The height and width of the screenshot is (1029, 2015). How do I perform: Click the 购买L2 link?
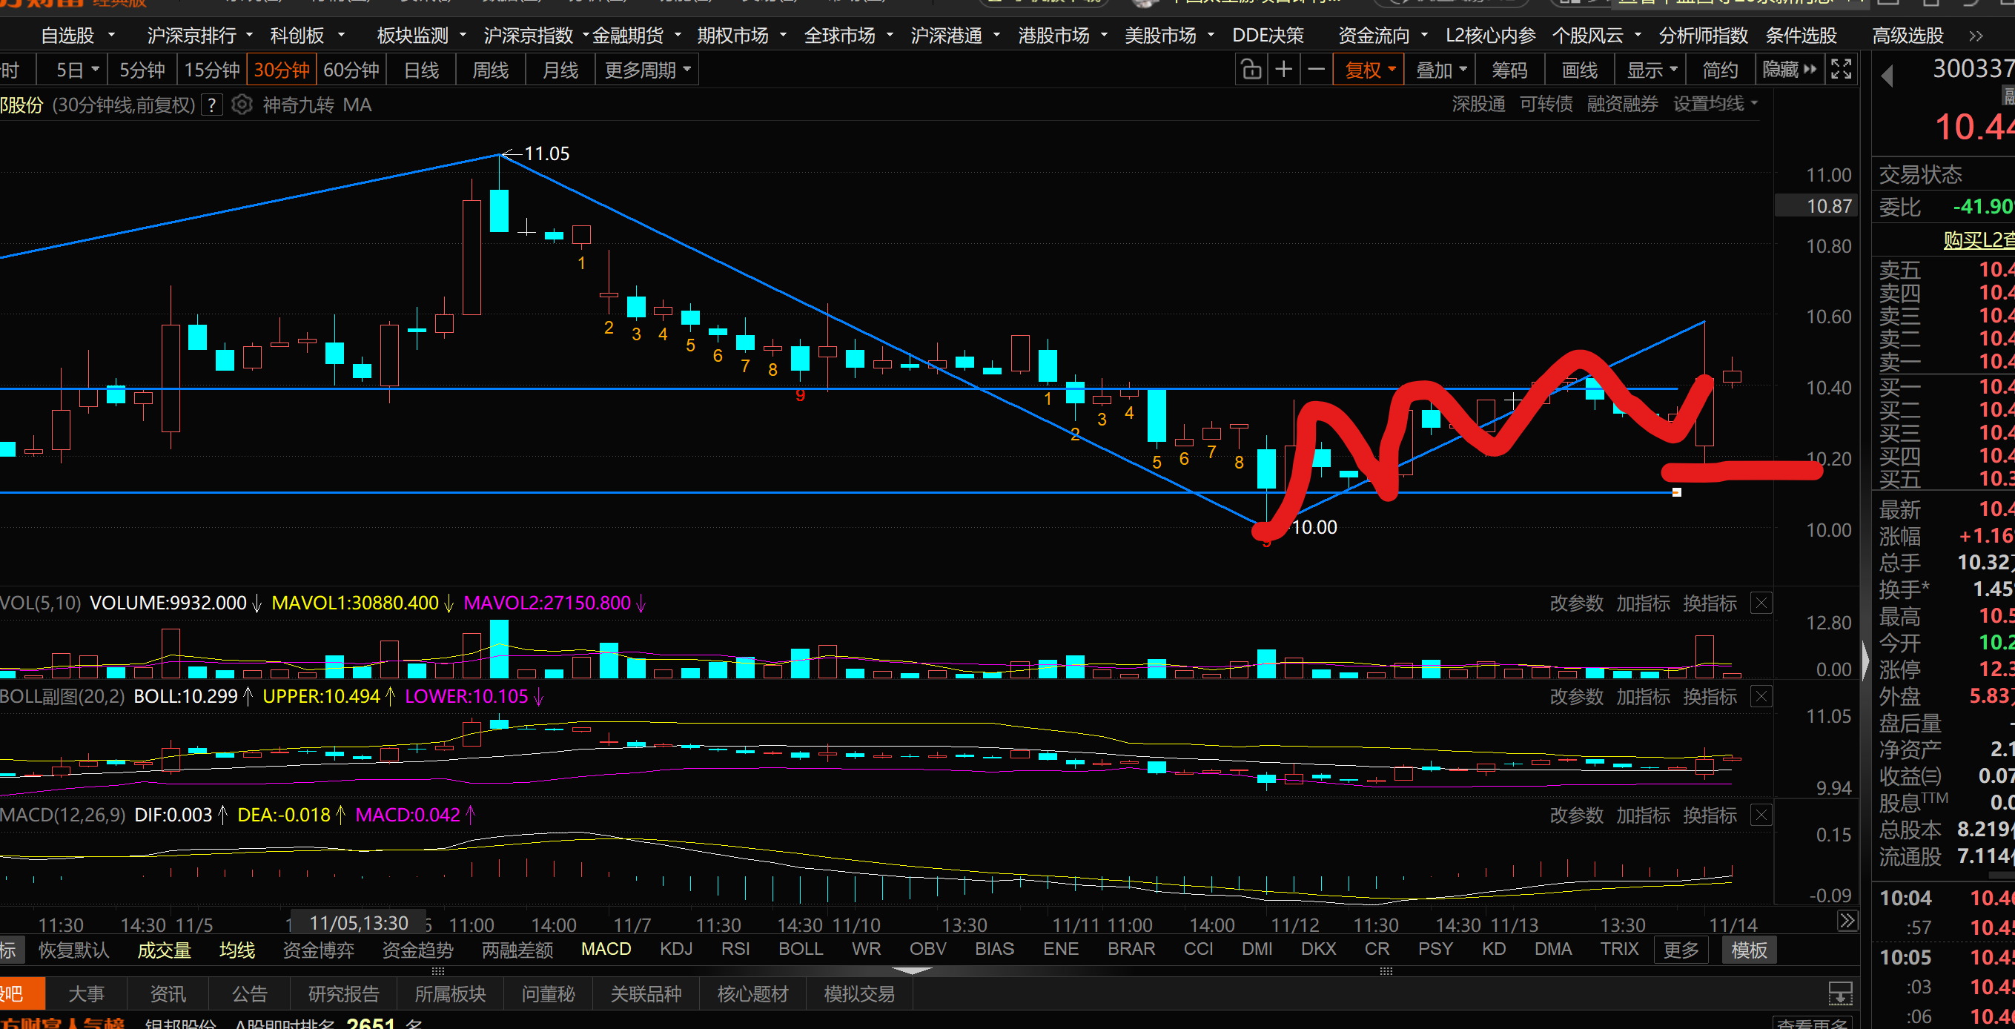(1978, 240)
